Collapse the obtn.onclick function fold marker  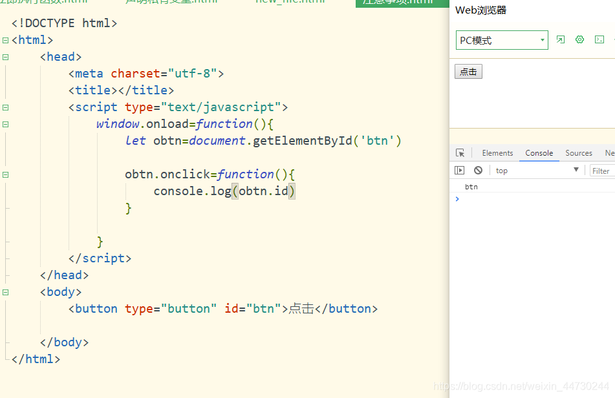5,175
